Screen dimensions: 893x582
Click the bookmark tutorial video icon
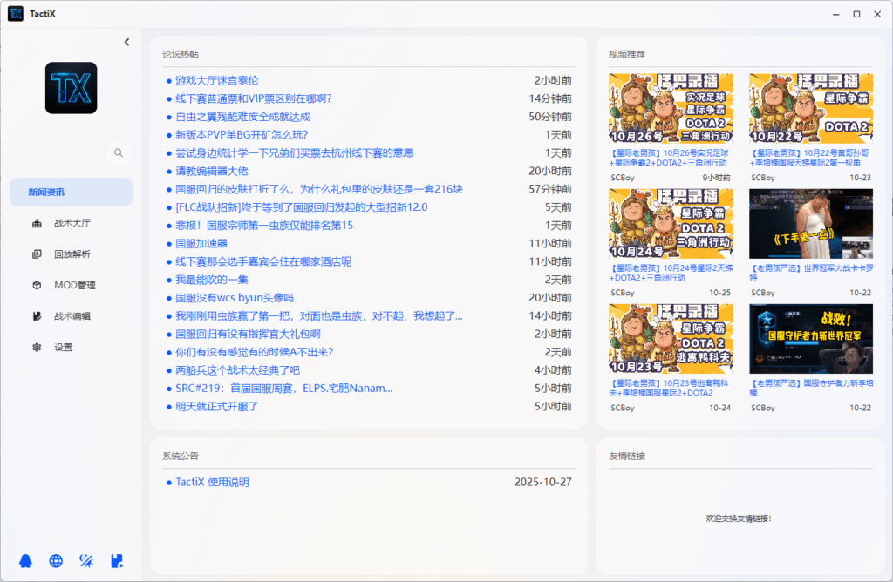click(x=117, y=561)
